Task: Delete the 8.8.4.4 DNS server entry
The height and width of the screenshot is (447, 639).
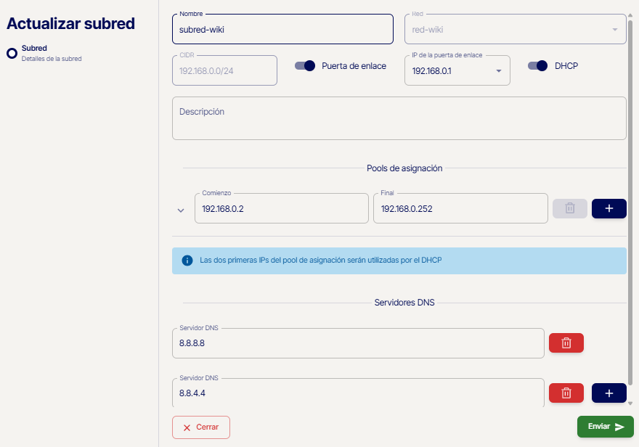Action: coord(566,393)
